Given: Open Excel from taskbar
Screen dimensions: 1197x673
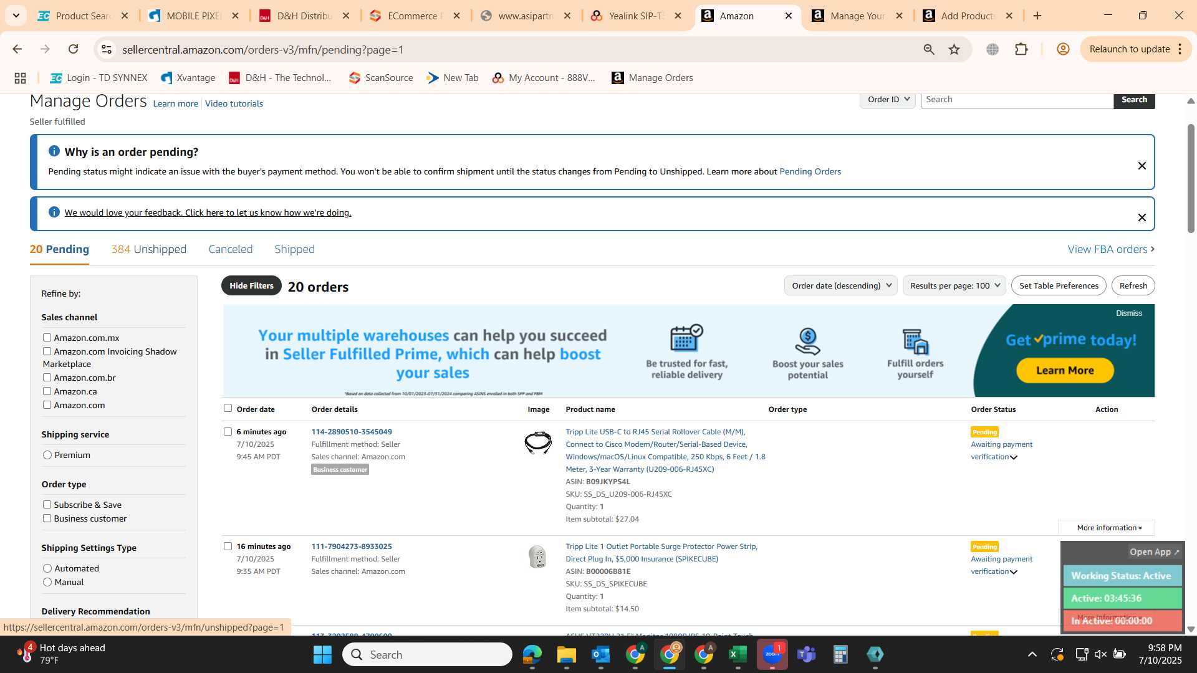Looking at the screenshot, I should point(738,654).
